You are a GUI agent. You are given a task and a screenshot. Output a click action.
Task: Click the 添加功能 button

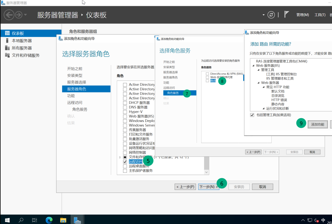[318, 124]
